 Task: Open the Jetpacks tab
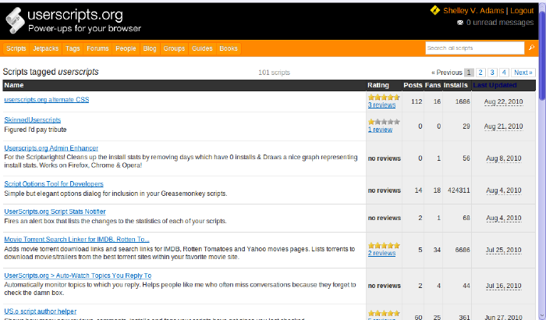(45, 48)
